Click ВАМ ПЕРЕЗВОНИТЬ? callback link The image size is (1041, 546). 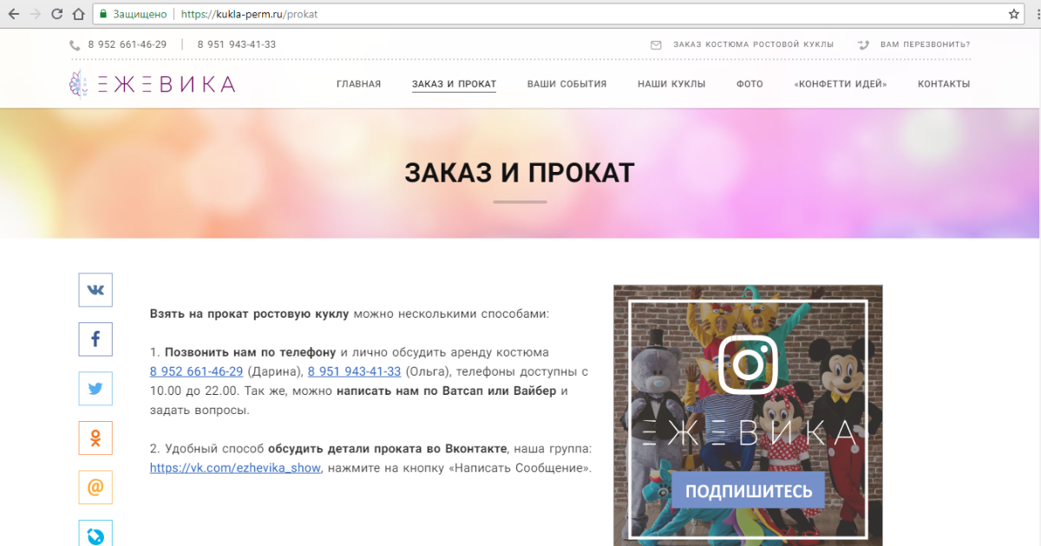(x=925, y=44)
